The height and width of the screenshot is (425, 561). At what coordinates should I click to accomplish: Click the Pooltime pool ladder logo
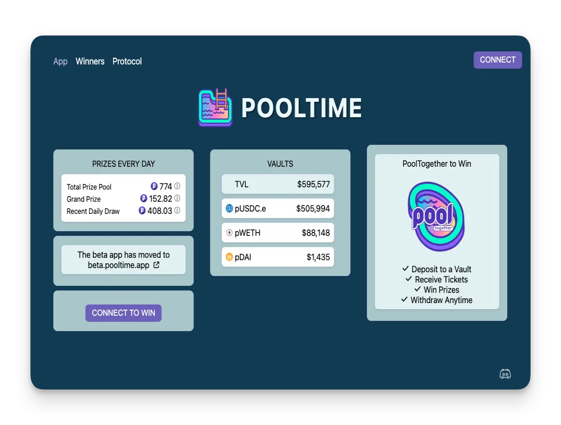(x=215, y=107)
